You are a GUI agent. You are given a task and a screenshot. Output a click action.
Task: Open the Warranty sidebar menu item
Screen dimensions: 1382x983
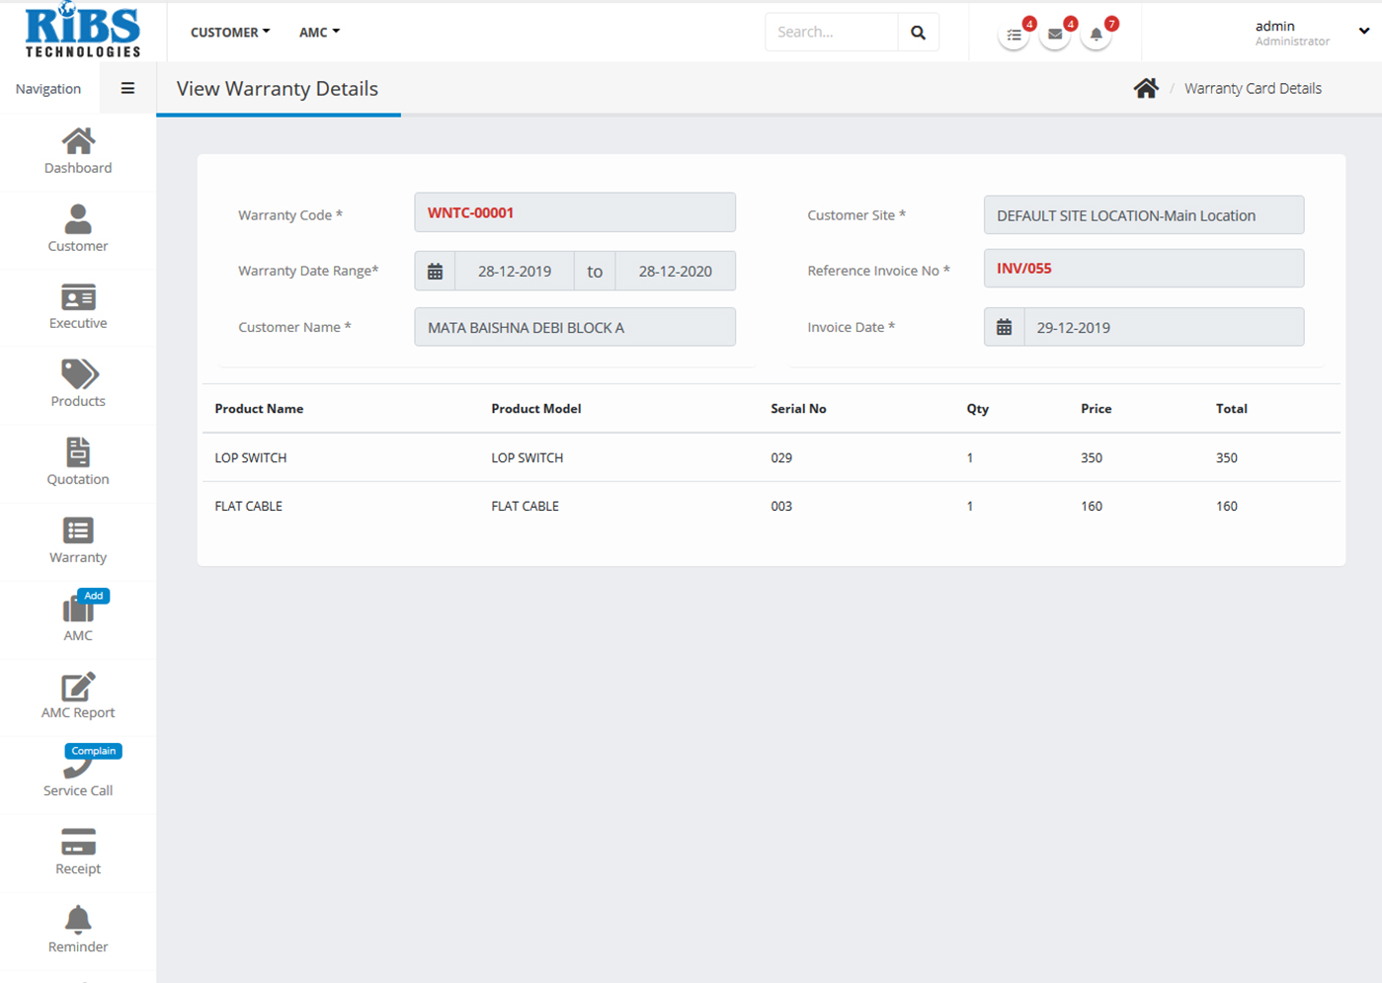coord(78,540)
